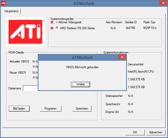Click the large ATI logo image
168x138 pixels.
26,32
